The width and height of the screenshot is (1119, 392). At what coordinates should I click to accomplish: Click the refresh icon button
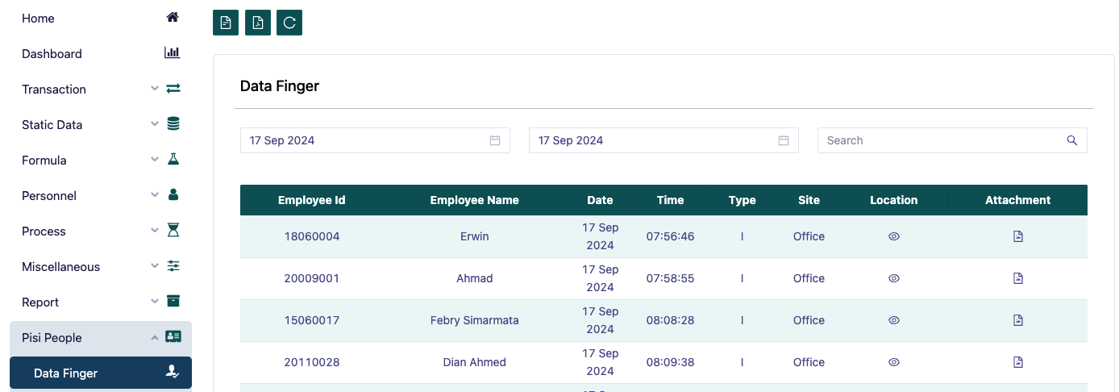point(289,23)
